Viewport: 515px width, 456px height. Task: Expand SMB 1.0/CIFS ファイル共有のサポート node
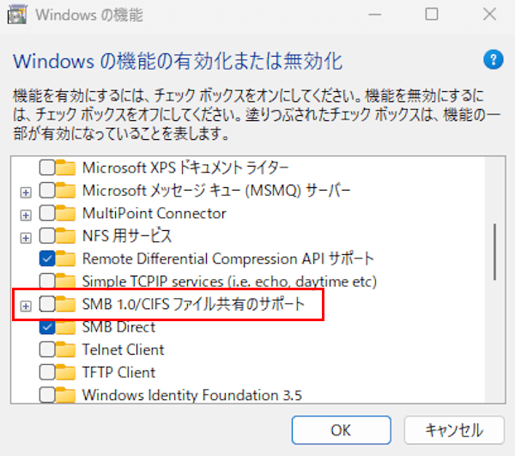tap(26, 307)
